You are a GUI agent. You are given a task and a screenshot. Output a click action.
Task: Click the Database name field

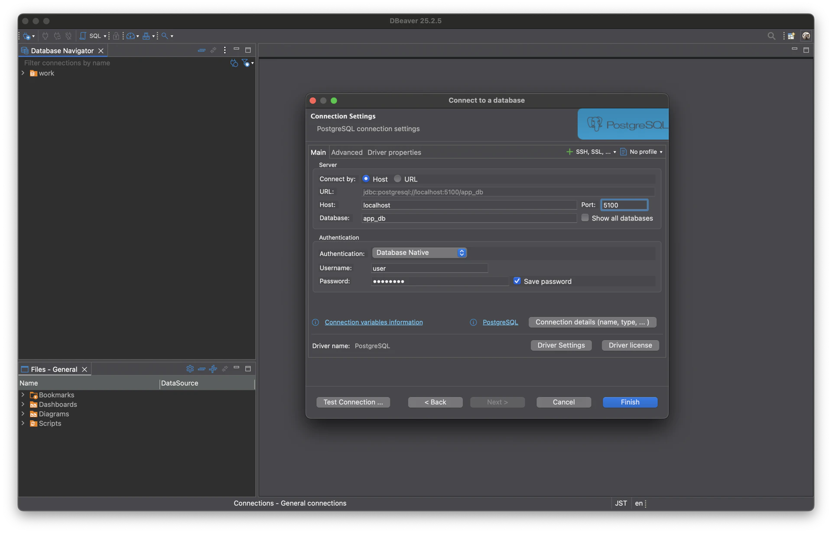pos(469,218)
